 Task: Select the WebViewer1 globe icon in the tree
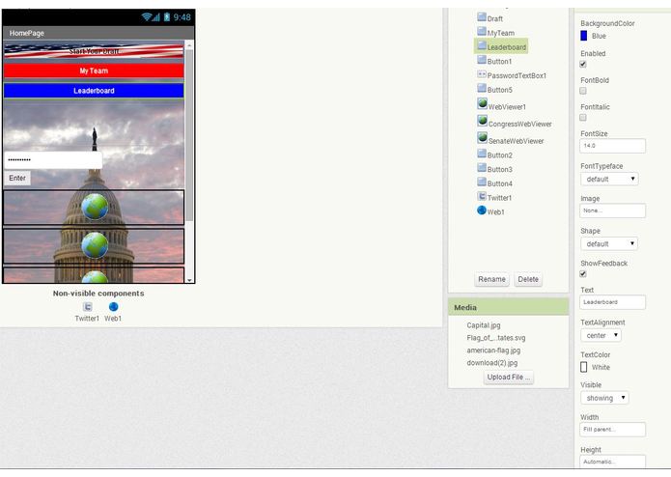tap(483, 103)
